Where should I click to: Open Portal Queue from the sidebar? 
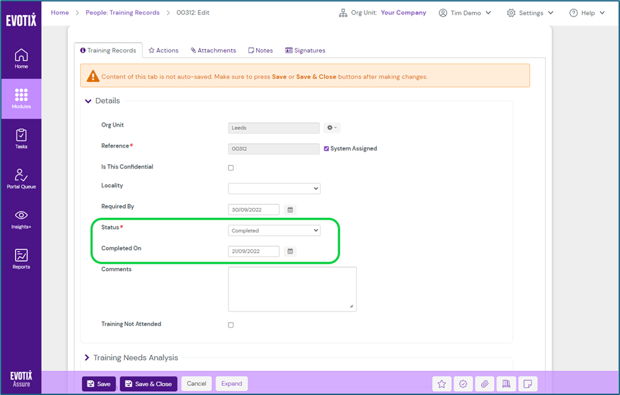21,178
